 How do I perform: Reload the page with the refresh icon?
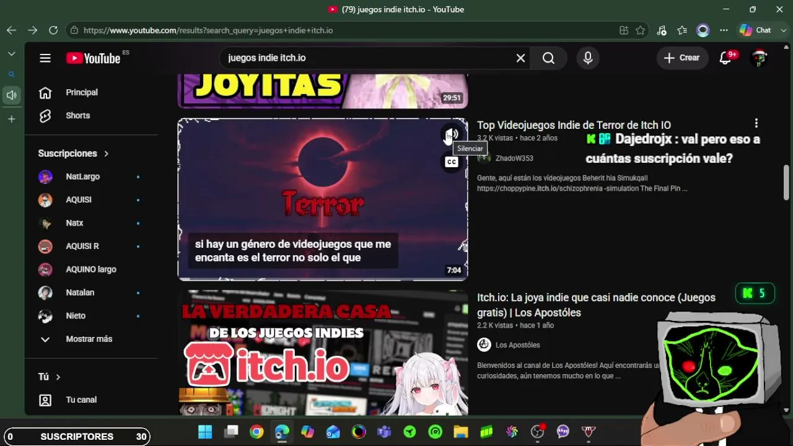(53, 30)
